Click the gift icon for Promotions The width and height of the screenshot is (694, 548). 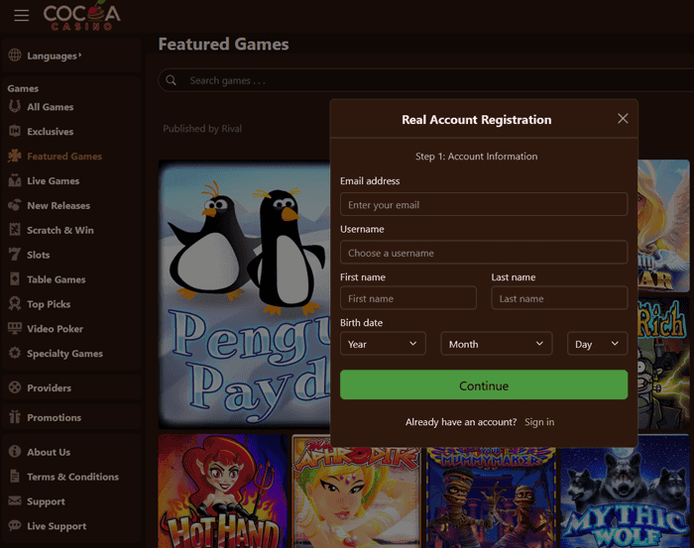pos(15,417)
